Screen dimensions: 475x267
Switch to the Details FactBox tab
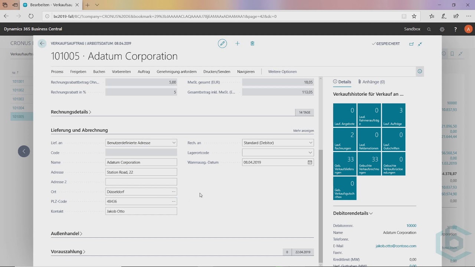(x=342, y=82)
